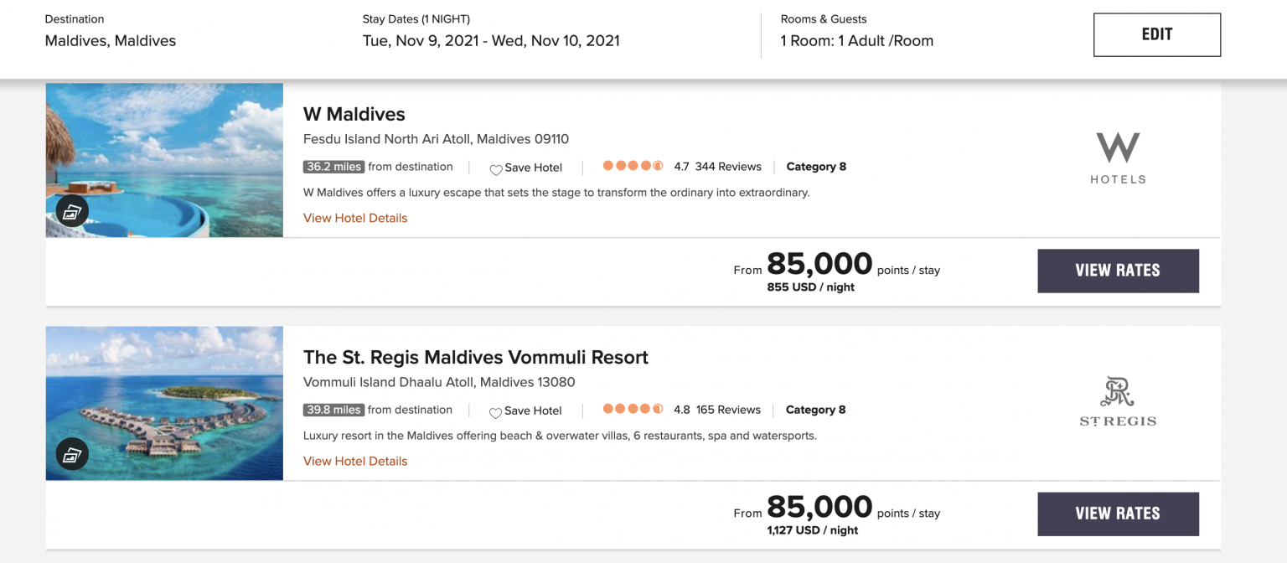Open the photo gallery icon on St. Regis image
1287x563 pixels.
pos(72,453)
